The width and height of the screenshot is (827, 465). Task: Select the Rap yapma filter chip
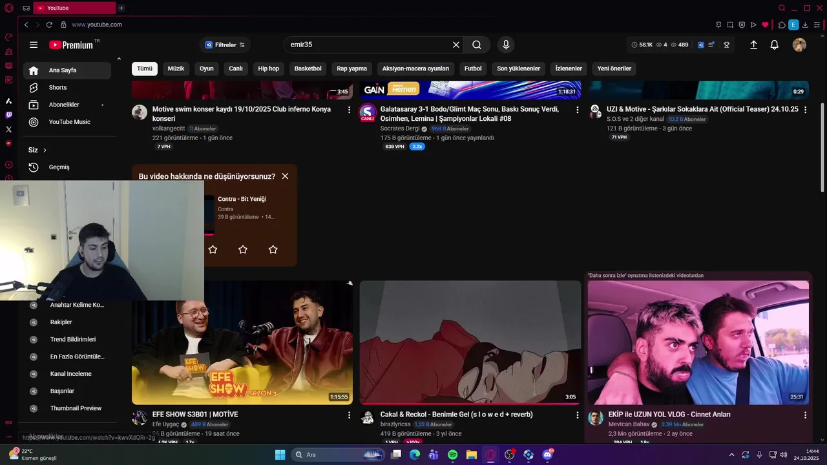[352, 68]
